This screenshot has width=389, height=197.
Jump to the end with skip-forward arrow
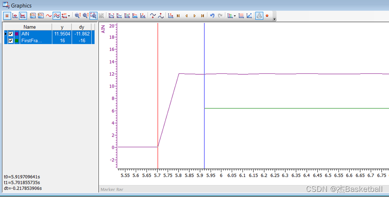203,16
